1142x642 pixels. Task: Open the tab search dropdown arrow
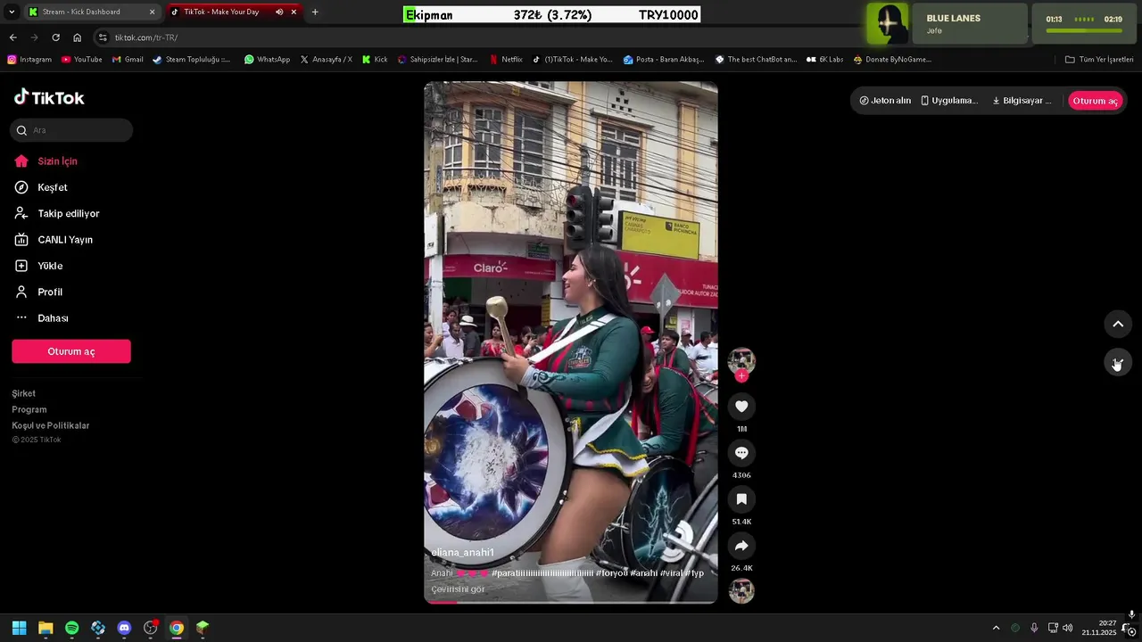coord(12,12)
